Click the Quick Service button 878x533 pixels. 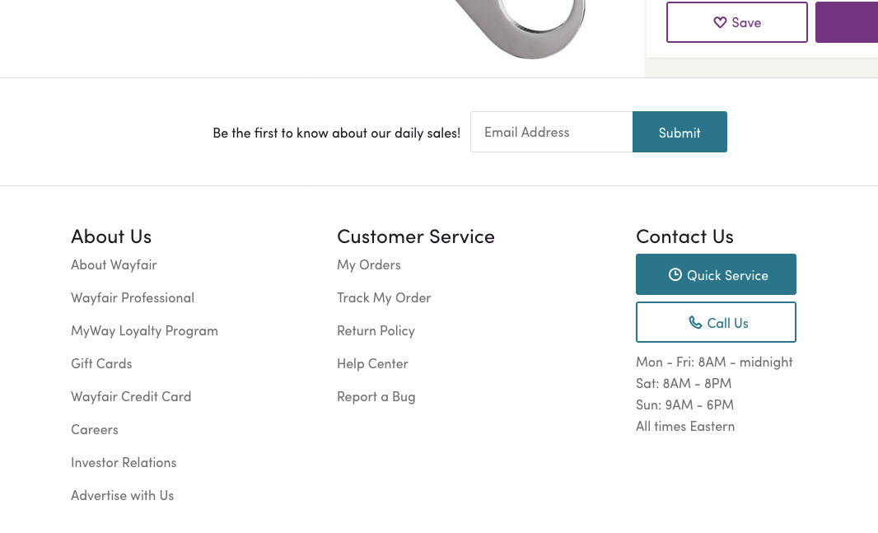716,274
